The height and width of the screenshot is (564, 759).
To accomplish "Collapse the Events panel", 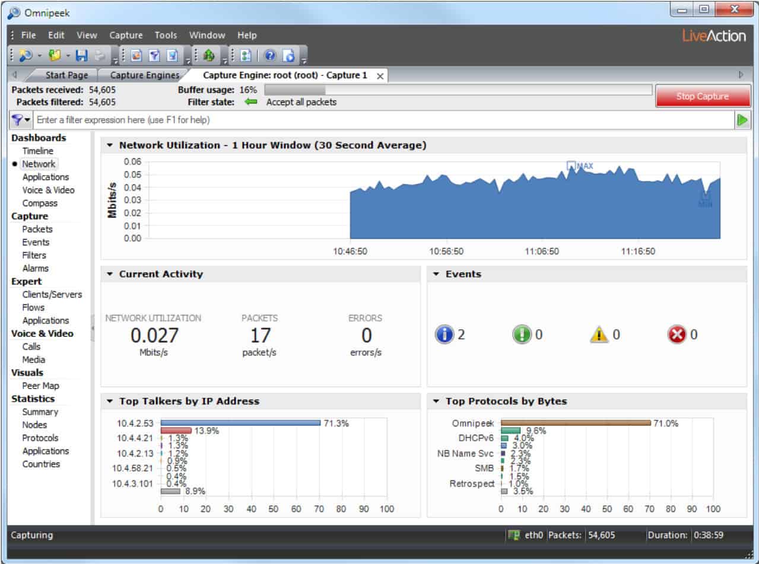I will (436, 274).
